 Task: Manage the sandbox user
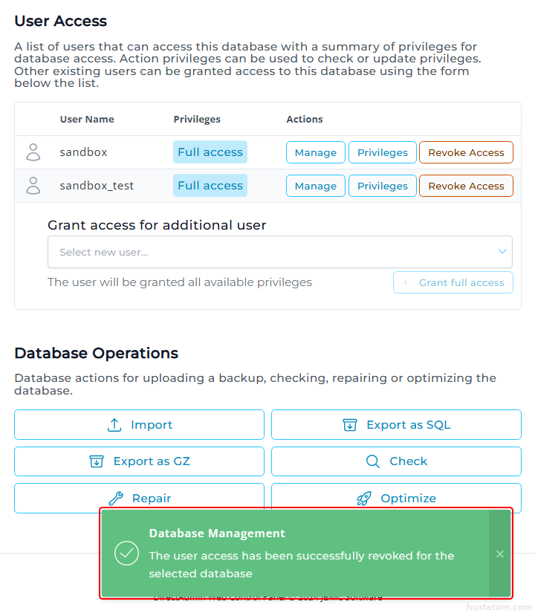pyautogui.click(x=315, y=152)
